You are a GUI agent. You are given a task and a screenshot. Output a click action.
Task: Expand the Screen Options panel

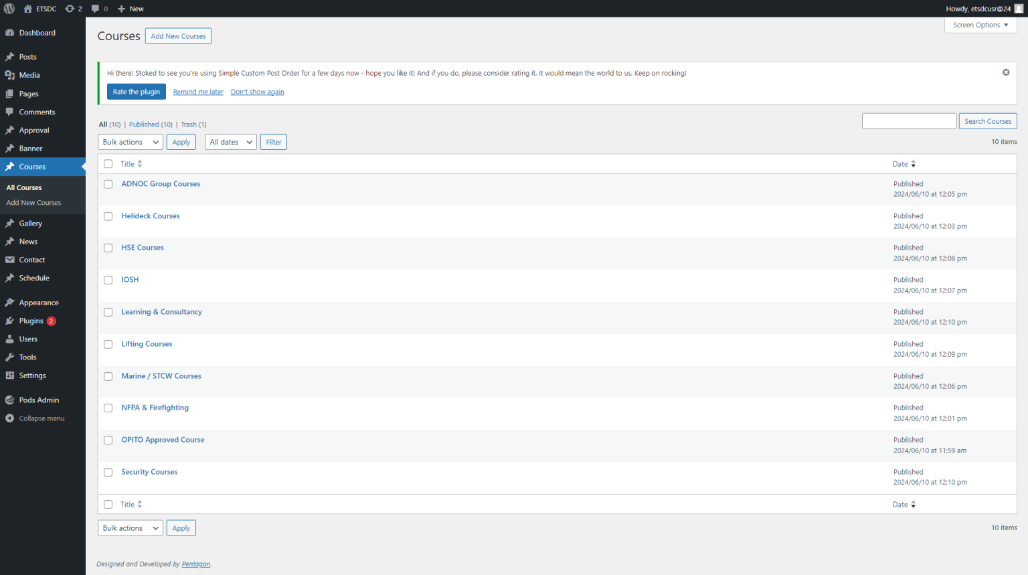click(x=980, y=25)
